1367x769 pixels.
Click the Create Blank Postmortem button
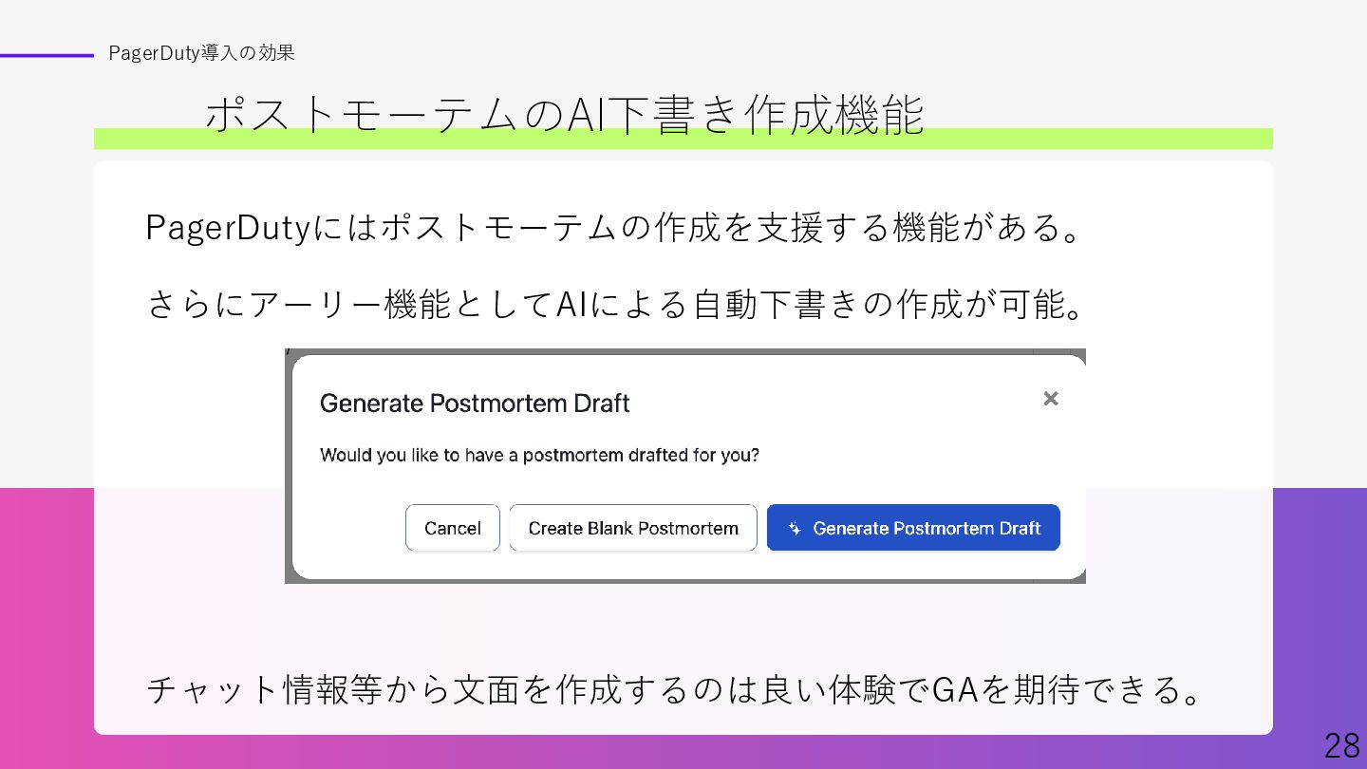click(633, 528)
